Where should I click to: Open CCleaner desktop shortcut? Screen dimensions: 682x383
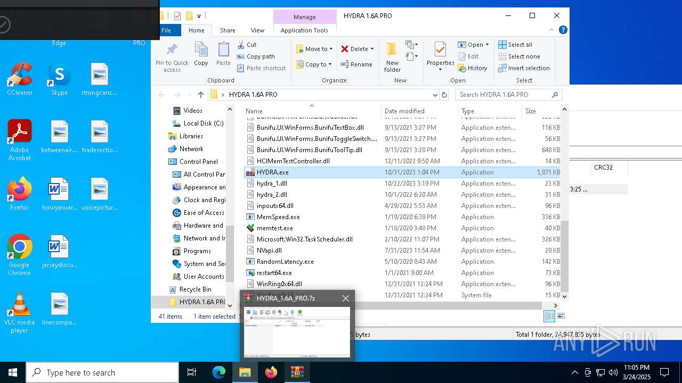(20, 79)
